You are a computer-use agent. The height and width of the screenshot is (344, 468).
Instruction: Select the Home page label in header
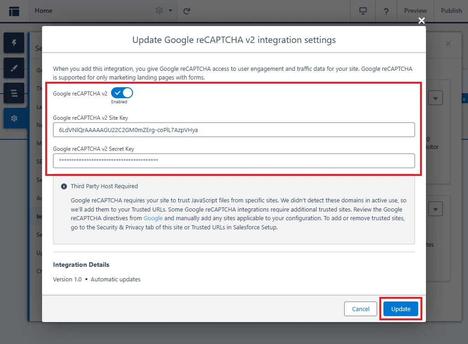[43, 11]
